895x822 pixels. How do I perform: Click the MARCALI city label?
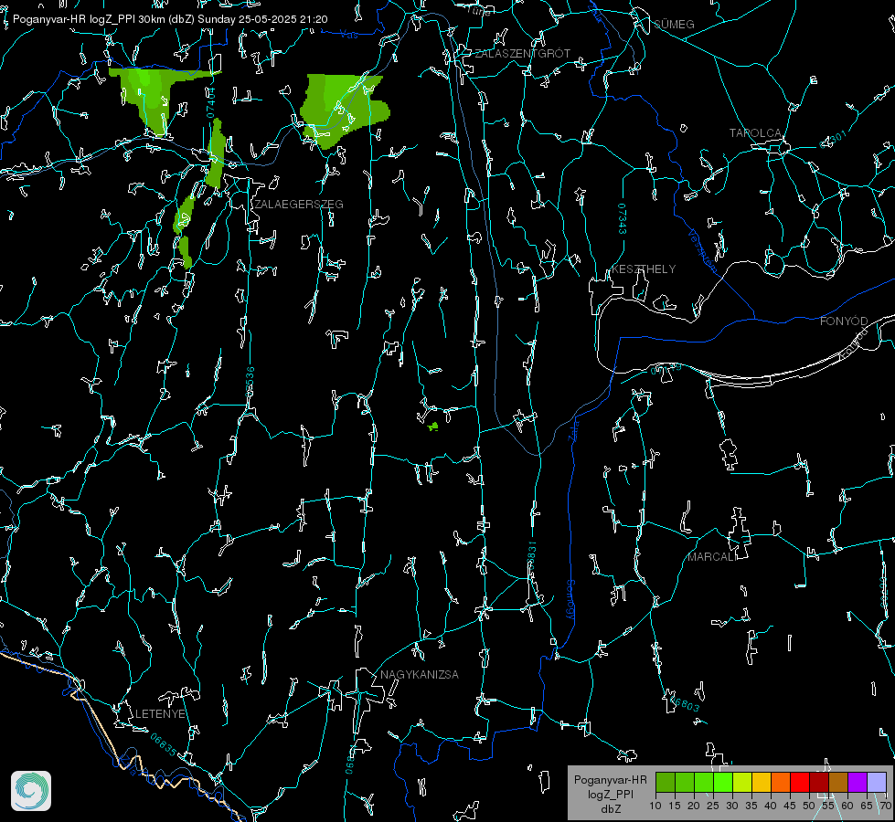pyautogui.click(x=711, y=557)
